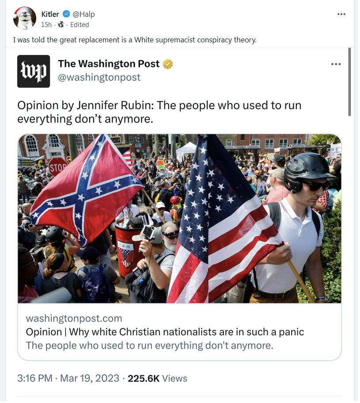Click the @washingtonpost handle
This screenshot has width=360, height=403.
click(99, 77)
